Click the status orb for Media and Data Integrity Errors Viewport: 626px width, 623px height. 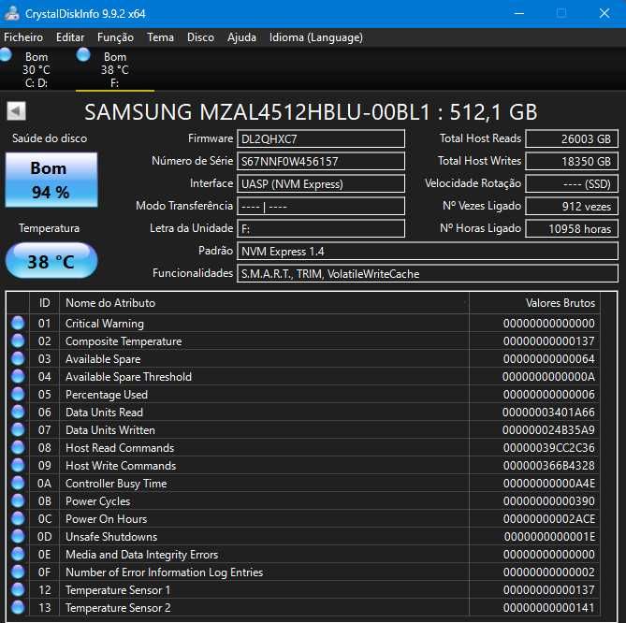pos(18,554)
